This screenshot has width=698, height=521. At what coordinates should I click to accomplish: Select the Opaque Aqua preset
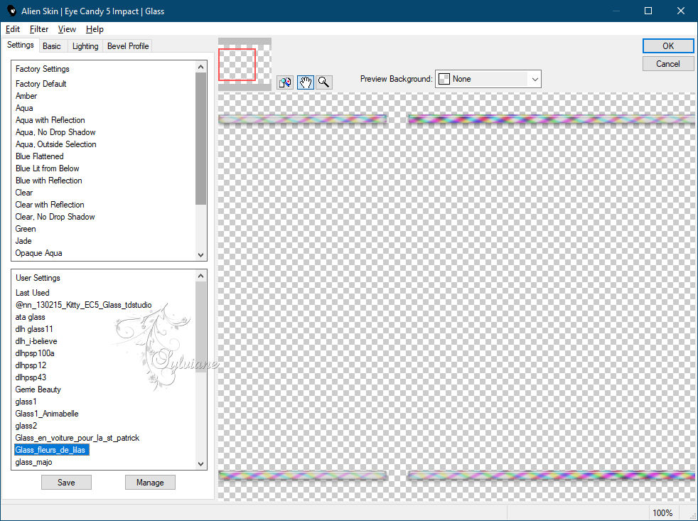[38, 253]
